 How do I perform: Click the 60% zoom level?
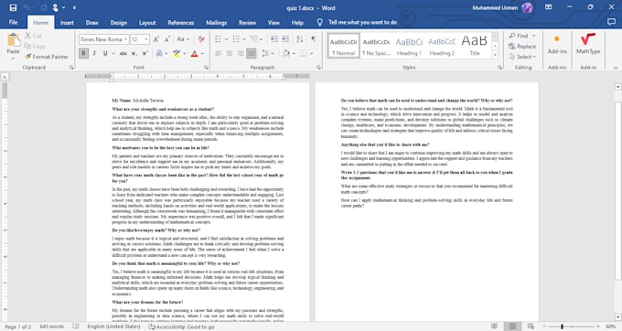[x=610, y=326]
